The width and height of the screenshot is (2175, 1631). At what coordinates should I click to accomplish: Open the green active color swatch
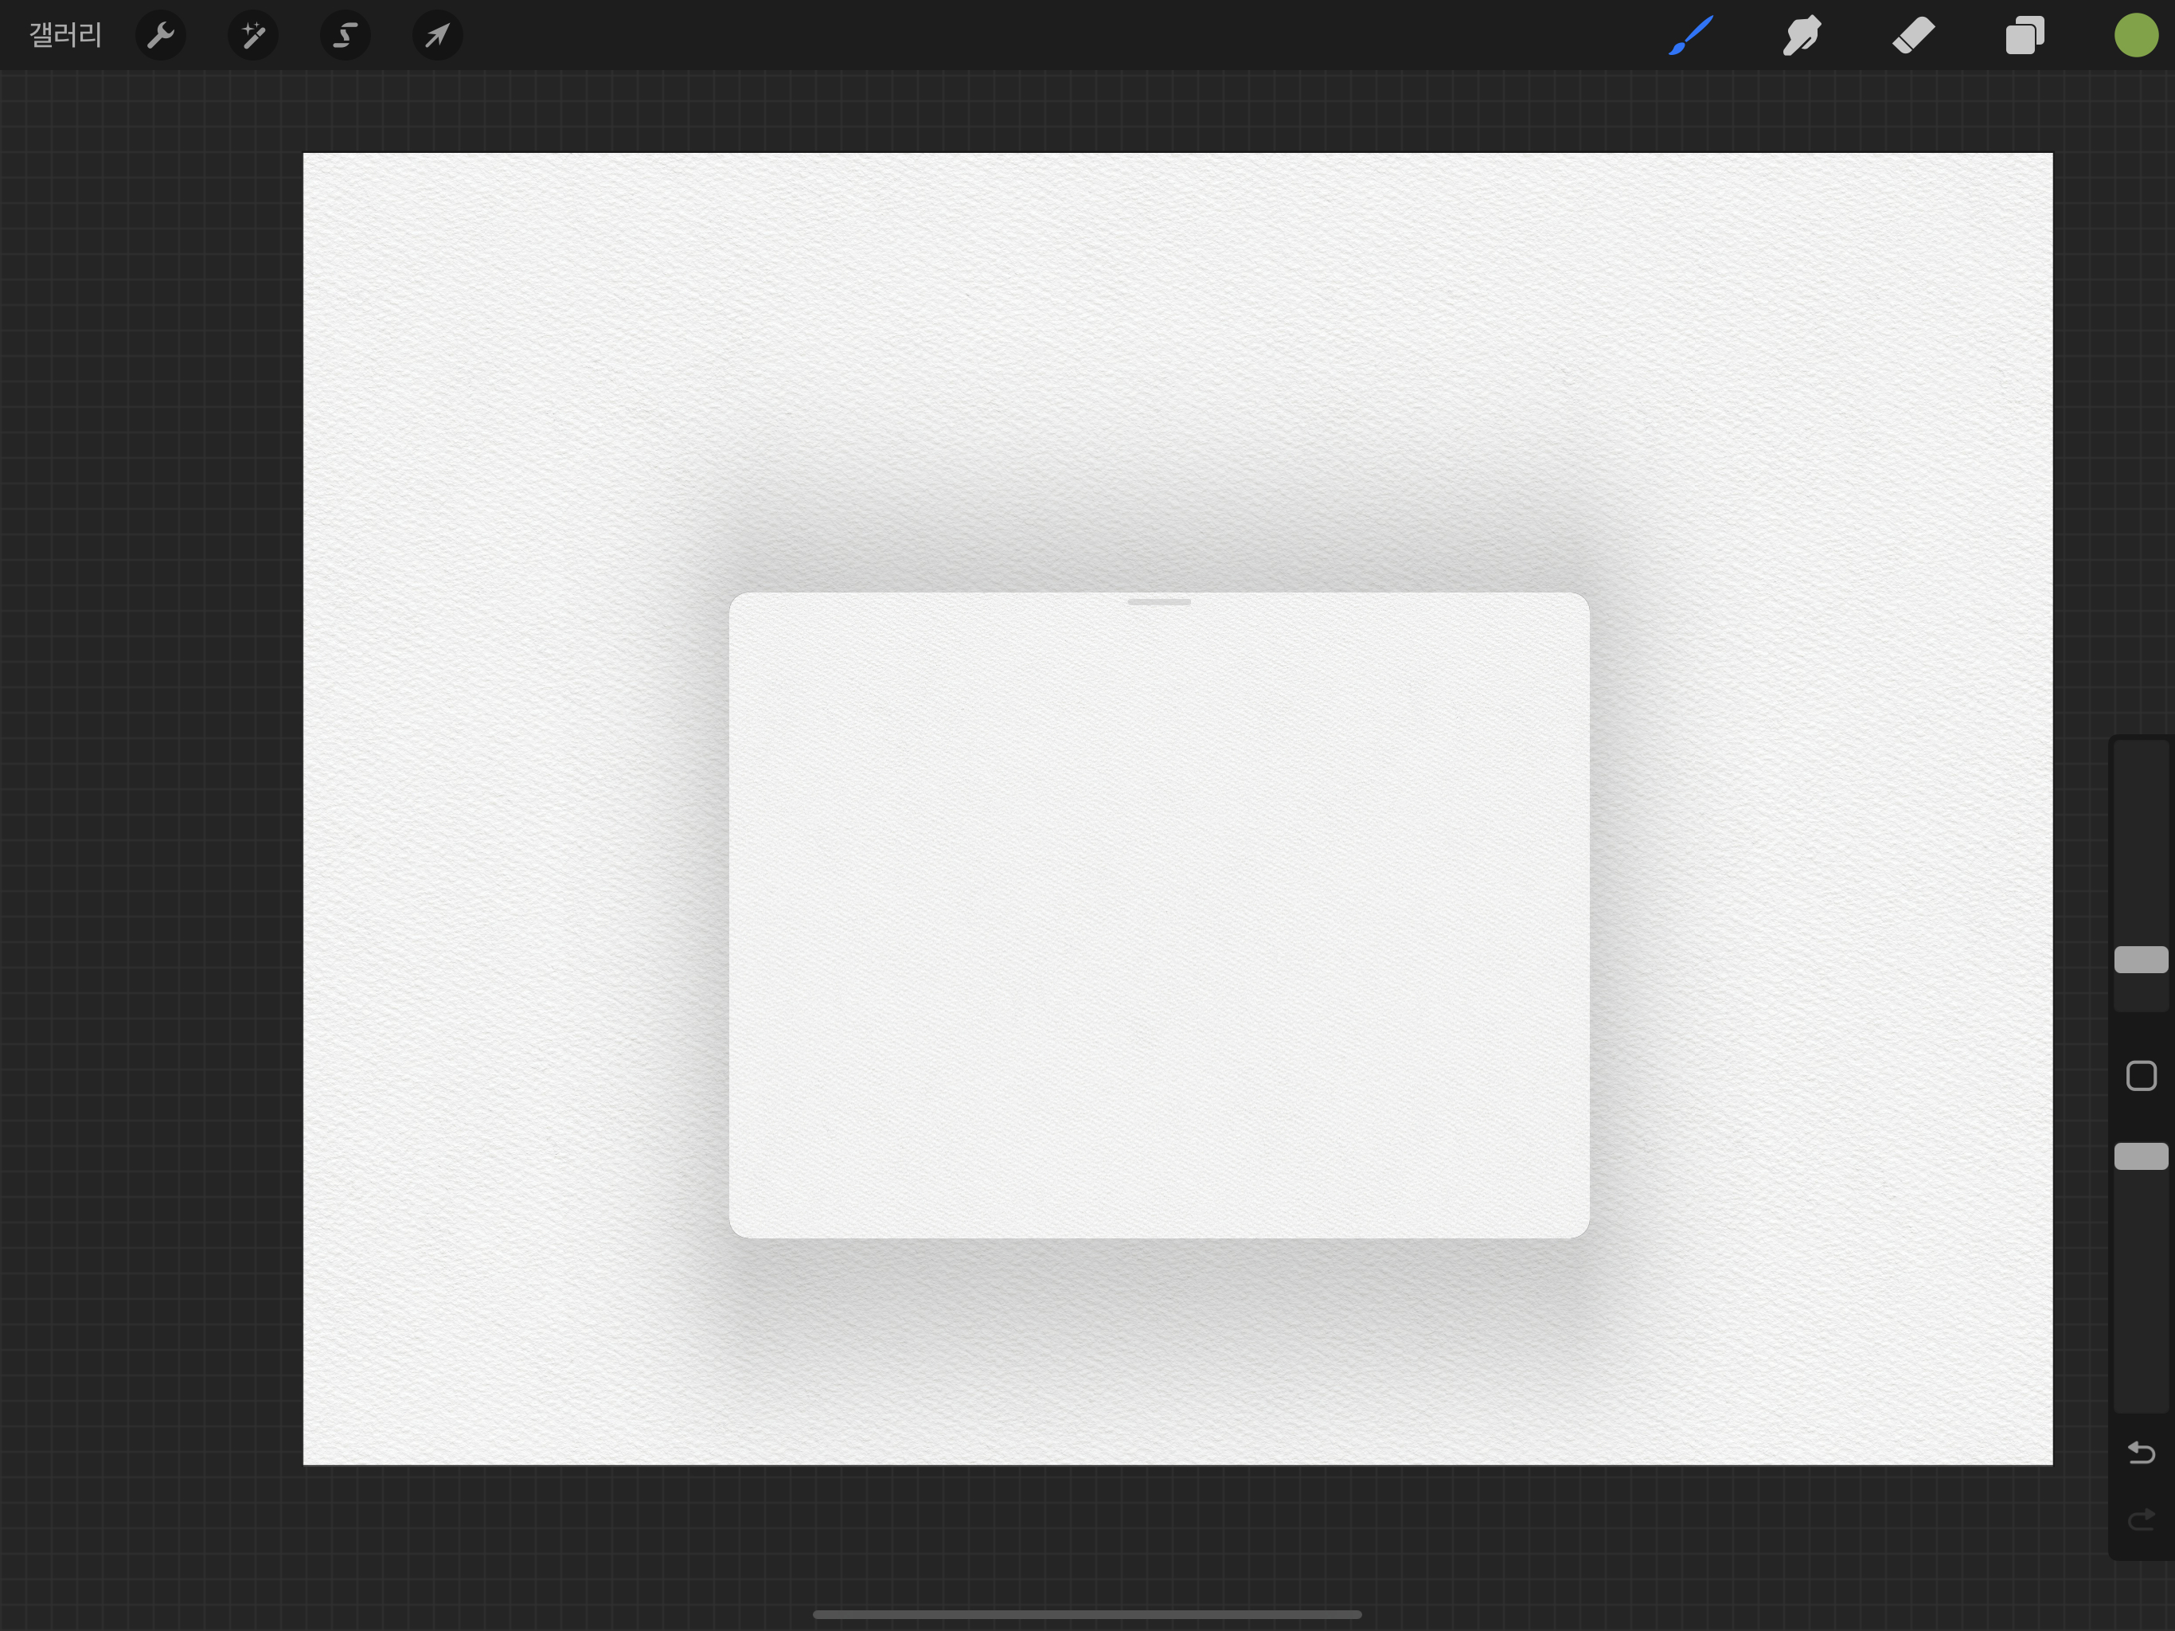[x=2136, y=35]
